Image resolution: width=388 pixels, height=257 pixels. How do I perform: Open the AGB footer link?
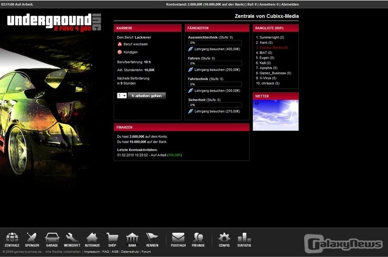pos(115,252)
